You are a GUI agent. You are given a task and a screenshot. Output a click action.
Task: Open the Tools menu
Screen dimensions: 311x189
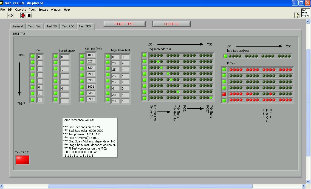[x=32, y=10]
